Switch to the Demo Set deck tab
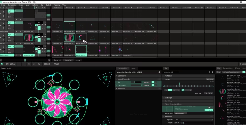246x125 pixels. (x=57, y=60)
